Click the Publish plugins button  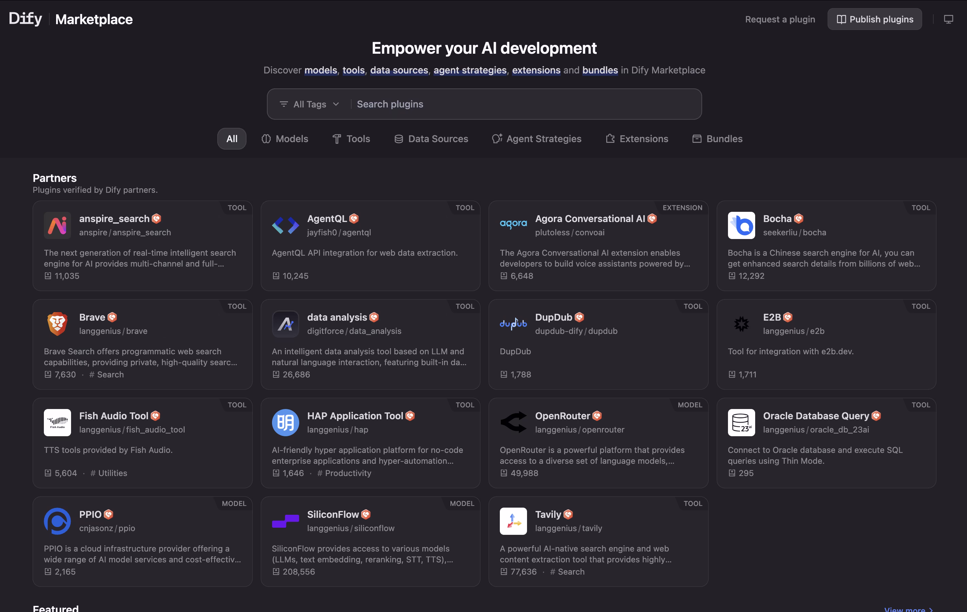click(874, 19)
